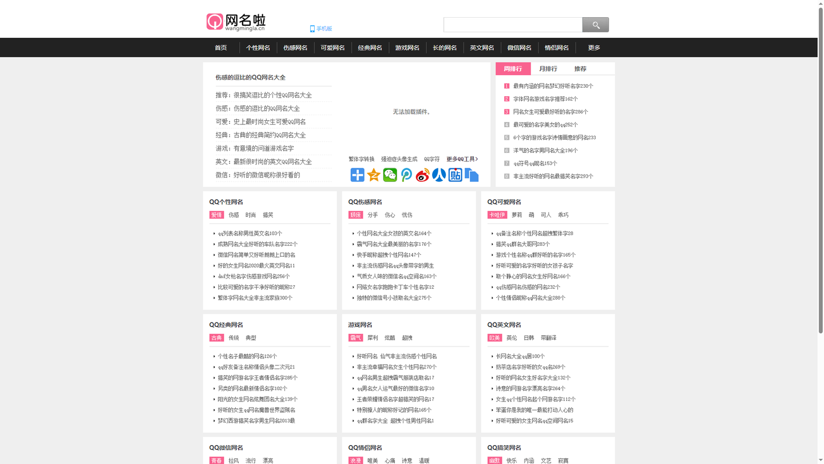Open 推荐：很搞笑逗比的个性QQ网名大全
Image resolution: width=824 pixels, height=464 pixels.
coord(264,95)
